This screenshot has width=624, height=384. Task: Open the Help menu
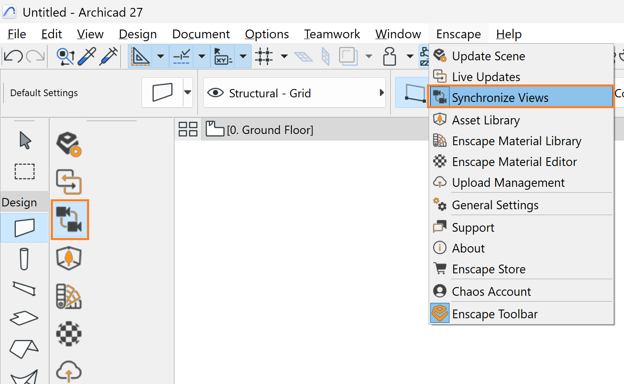click(x=509, y=34)
